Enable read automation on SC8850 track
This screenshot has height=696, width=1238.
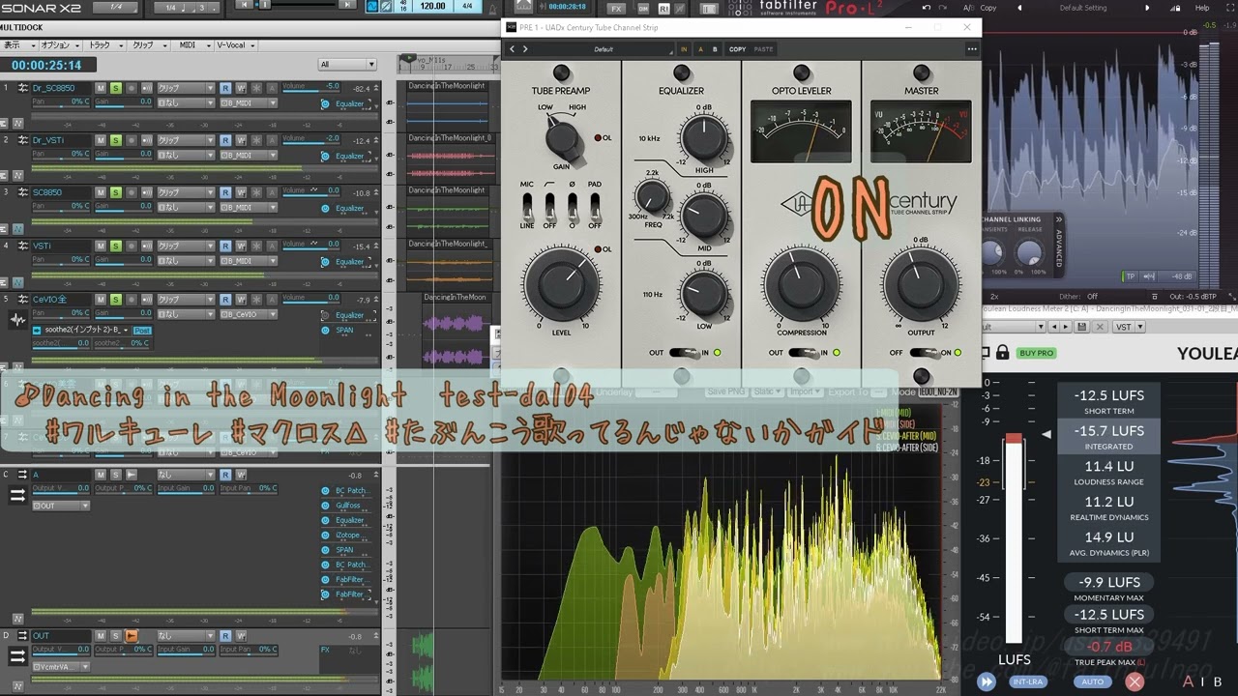pyautogui.click(x=224, y=192)
